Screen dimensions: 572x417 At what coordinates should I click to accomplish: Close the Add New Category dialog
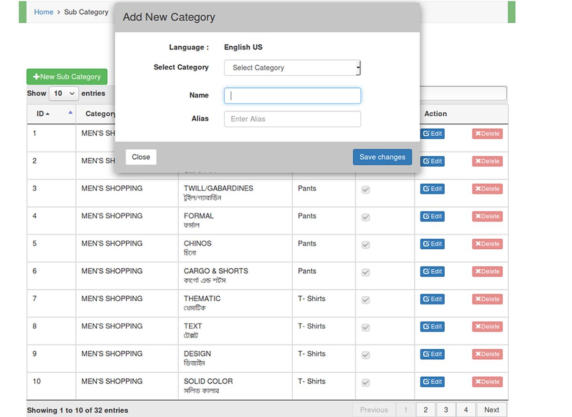141,157
